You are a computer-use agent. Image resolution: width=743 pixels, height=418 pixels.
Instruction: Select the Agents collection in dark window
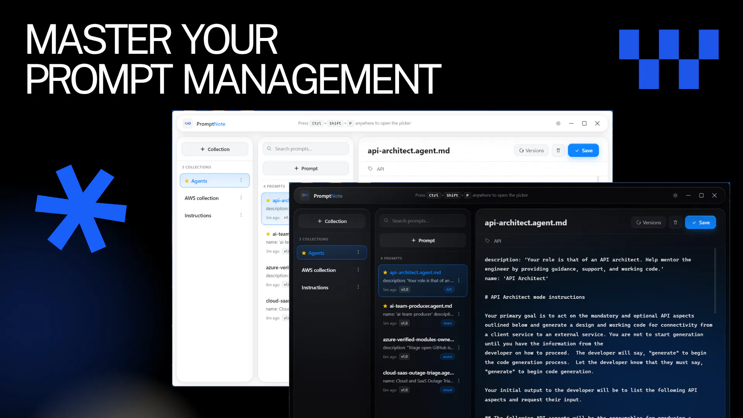click(332, 253)
